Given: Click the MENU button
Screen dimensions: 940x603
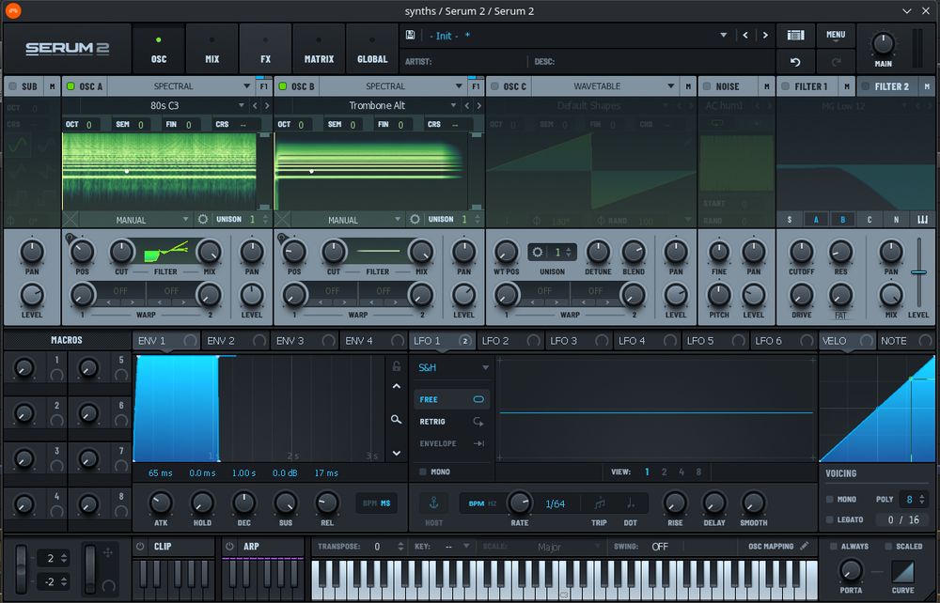Looking at the screenshot, I should click(836, 36).
